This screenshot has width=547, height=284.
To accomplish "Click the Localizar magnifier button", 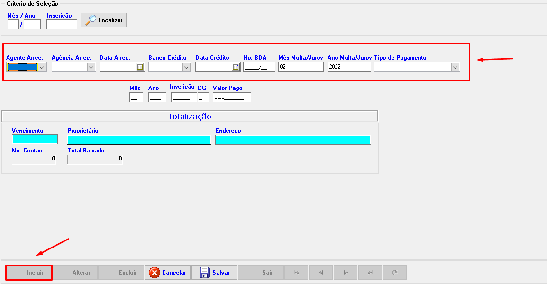I will [x=103, y=20].
